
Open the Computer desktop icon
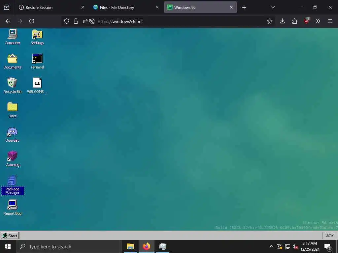(x=12, y=37)
